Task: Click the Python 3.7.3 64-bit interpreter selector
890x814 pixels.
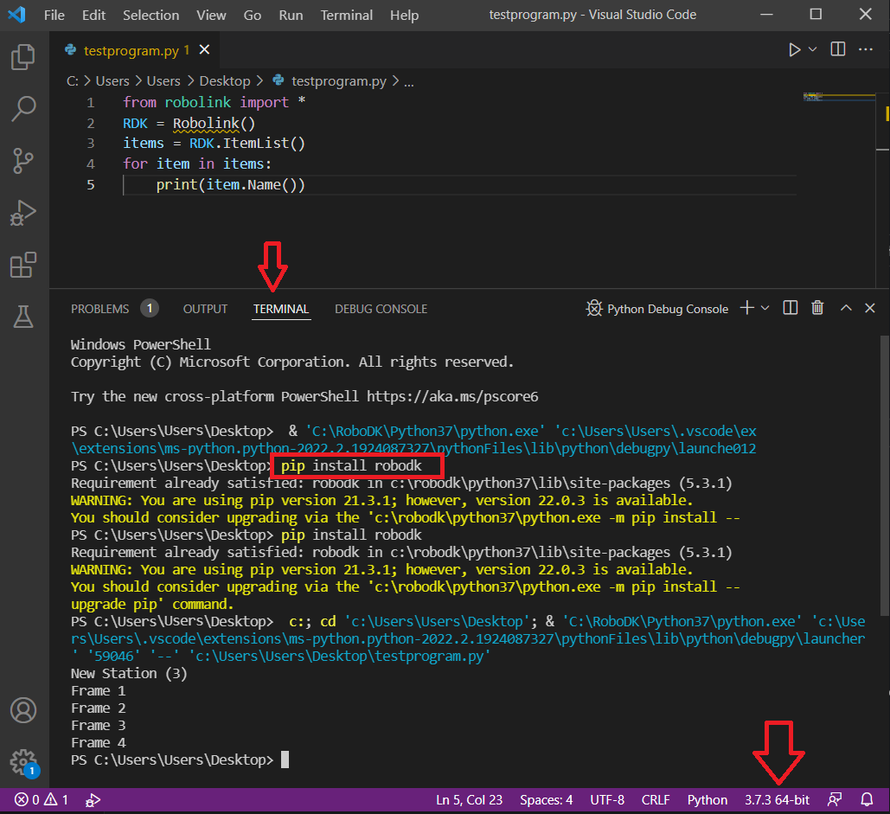Action: click(777, 799)
